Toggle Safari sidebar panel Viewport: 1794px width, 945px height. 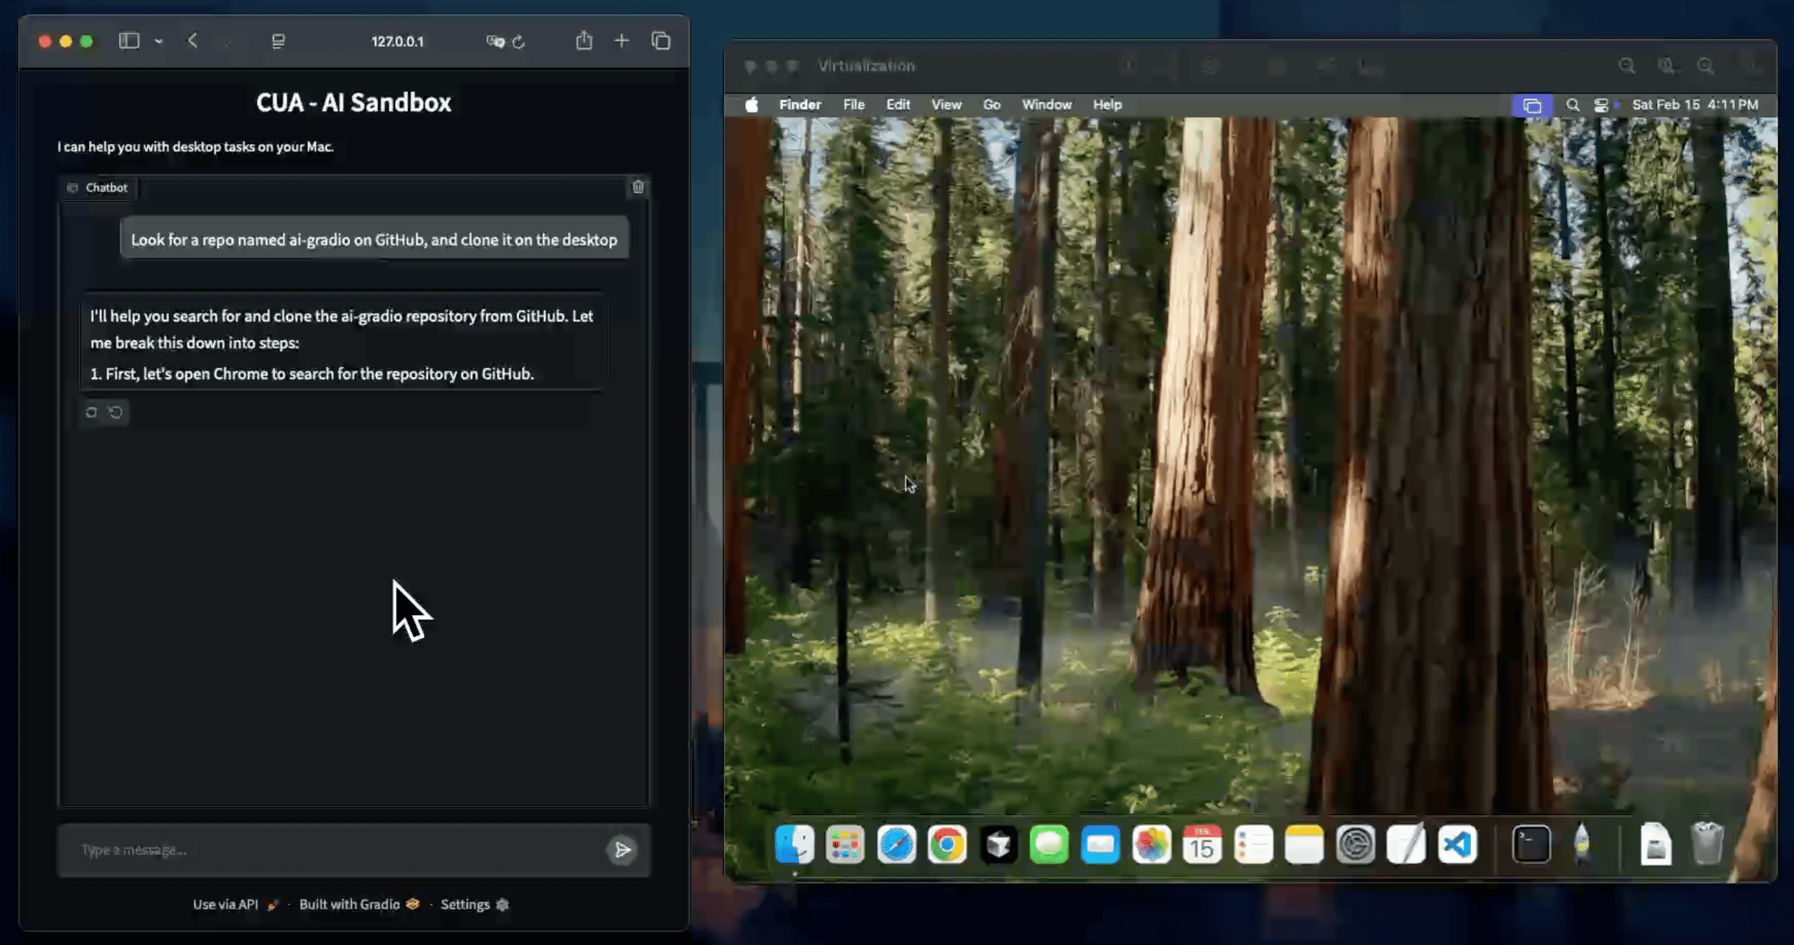click(129, 41)
